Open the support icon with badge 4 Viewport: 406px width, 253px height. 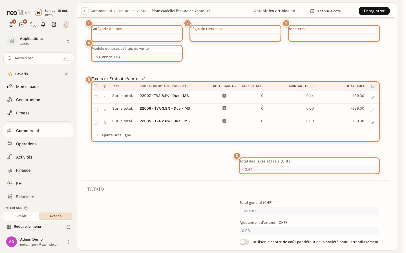click(11, 24)
